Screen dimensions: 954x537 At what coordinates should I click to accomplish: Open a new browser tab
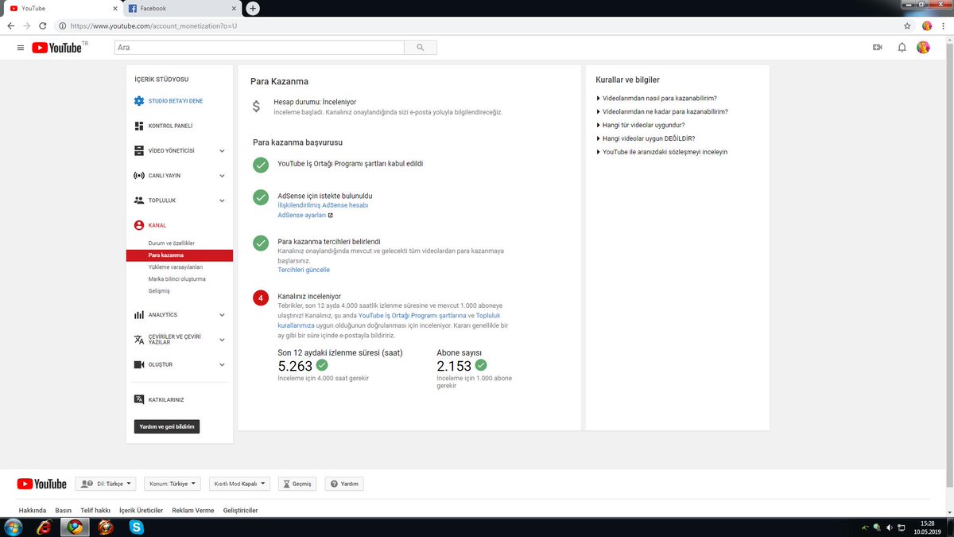(x=253, y=8)
